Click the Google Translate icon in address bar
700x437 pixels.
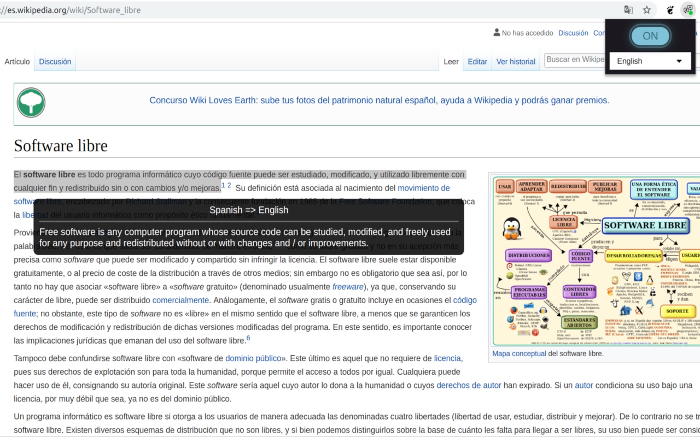click(x=629, y=10)
